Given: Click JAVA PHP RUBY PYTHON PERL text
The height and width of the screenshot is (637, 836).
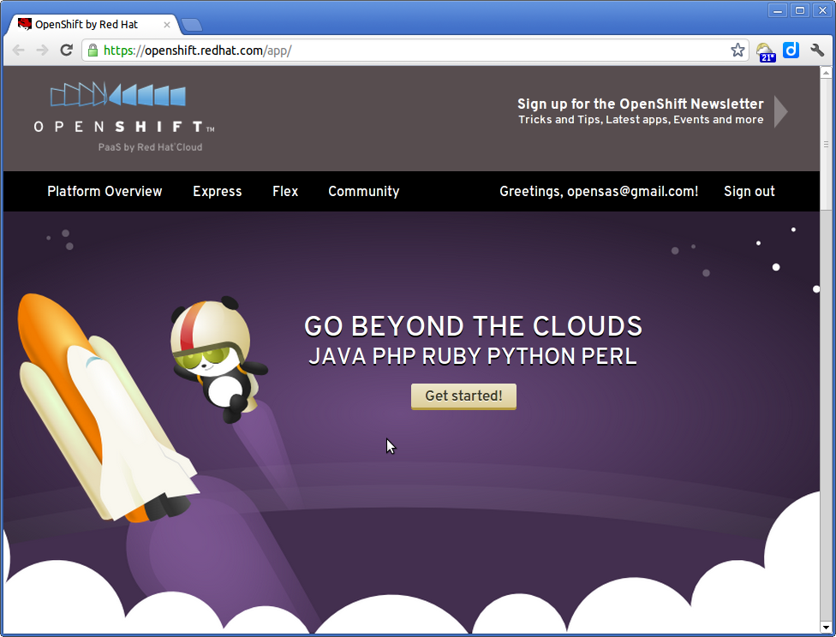Looking at the screenshot, I should (x=473, y=356).
